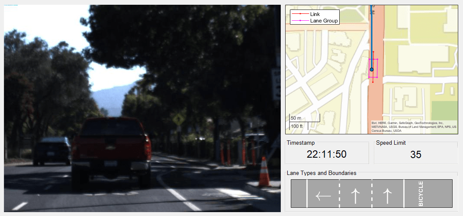Click the magenta lane group rectangle on map
Image resolution: width=463 pixels, height=216 pixels.
[x=373, y=68]
